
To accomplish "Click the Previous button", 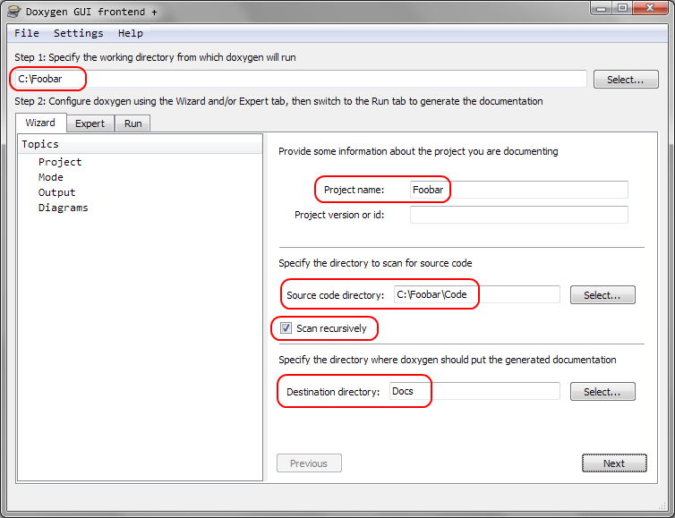I will pos(309,463).
